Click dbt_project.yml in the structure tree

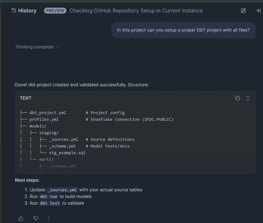click(x=48, y=113)
